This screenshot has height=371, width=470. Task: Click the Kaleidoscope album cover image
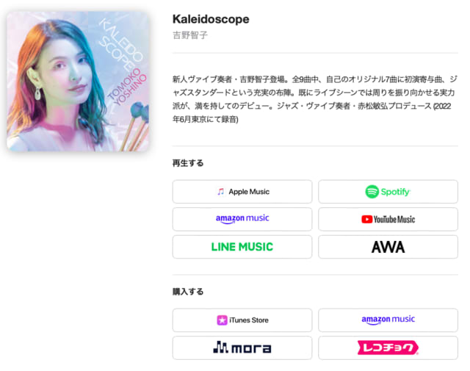tap(78, 82)
